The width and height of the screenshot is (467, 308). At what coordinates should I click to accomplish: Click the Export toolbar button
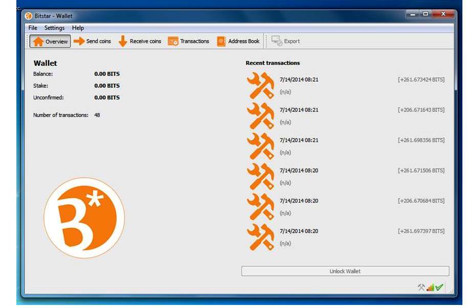point(286,41)
